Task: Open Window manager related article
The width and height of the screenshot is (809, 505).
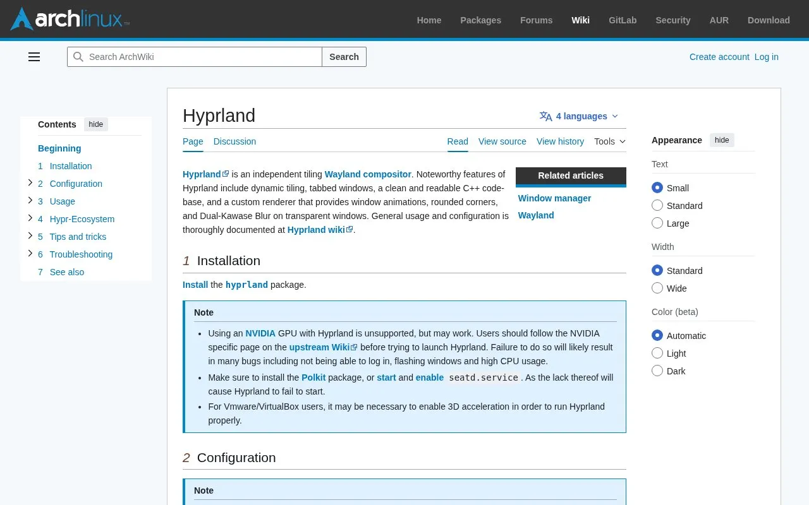Action: click(x=555, y=198)
